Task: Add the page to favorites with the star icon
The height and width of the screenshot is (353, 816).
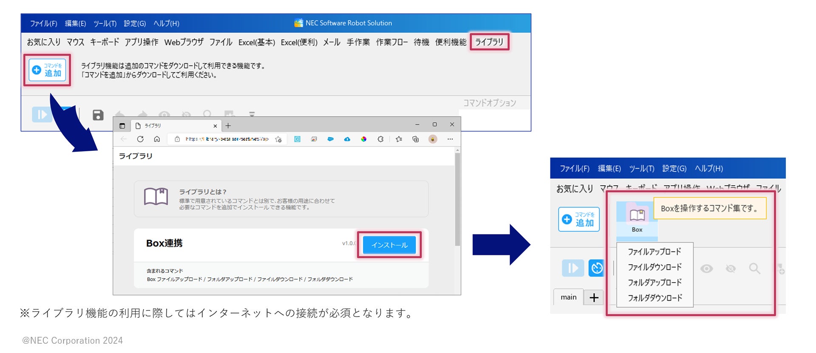Action: (x=278, y=139)
